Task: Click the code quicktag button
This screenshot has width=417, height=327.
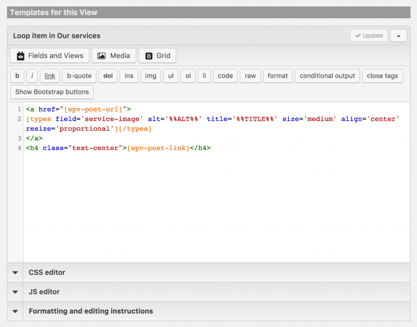Action: pos(225,76)
